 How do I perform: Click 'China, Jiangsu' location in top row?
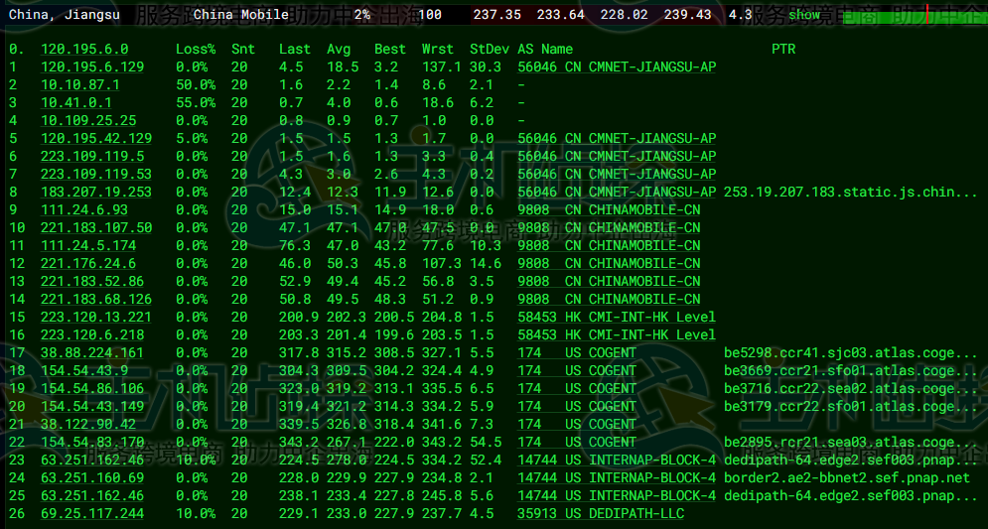[x=65, y=15]
